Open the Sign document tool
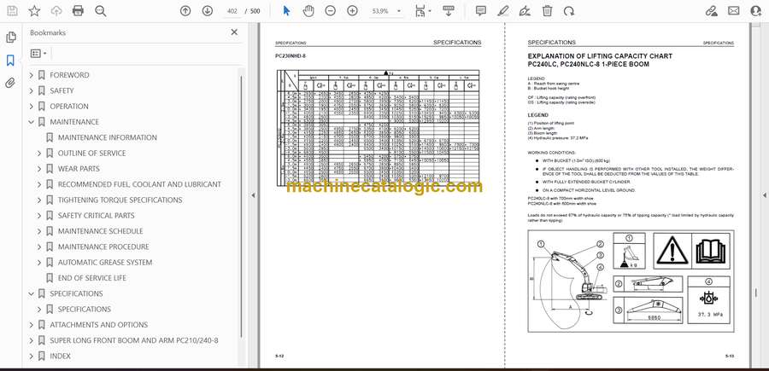The image size is (769, 371). point(525,11)
